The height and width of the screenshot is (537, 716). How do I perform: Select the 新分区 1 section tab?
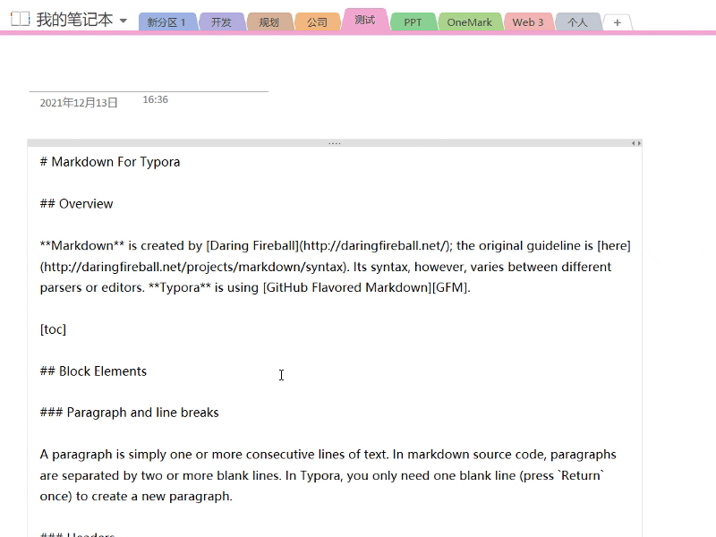(x=166, y=21)
